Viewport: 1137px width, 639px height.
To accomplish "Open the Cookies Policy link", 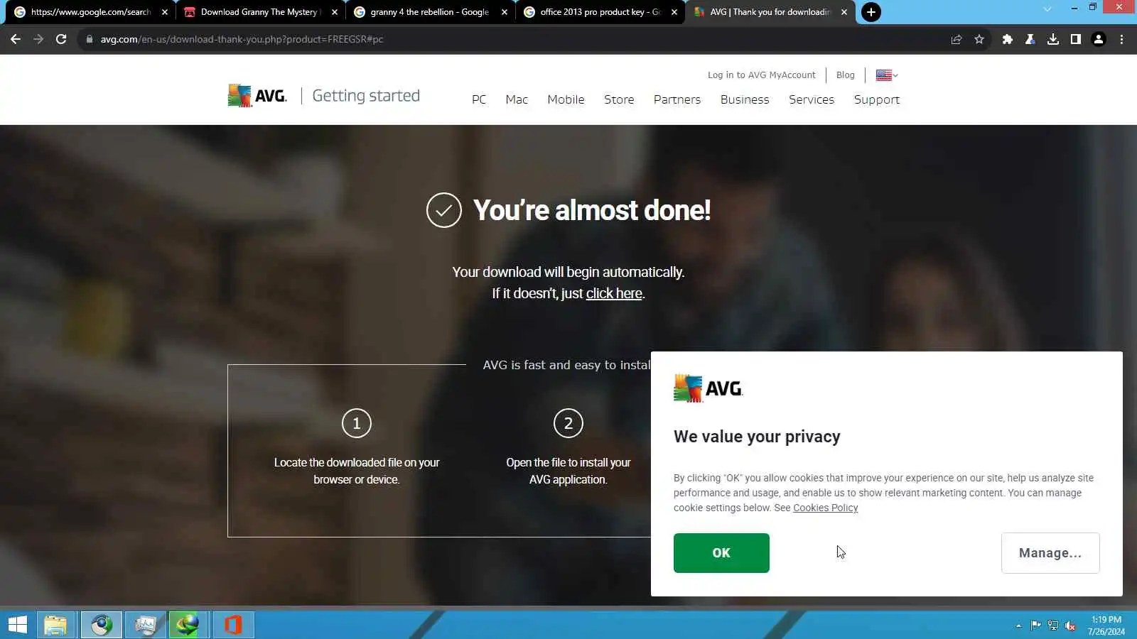I will coord(826,508).
